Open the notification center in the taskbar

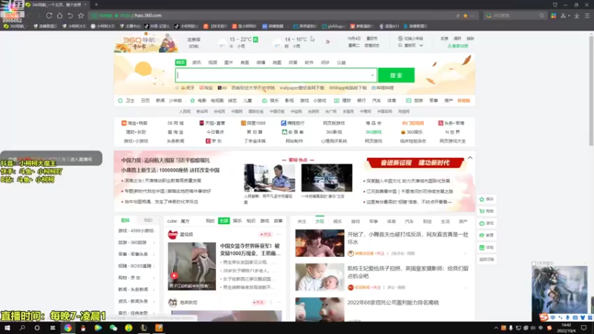point(584,328)
